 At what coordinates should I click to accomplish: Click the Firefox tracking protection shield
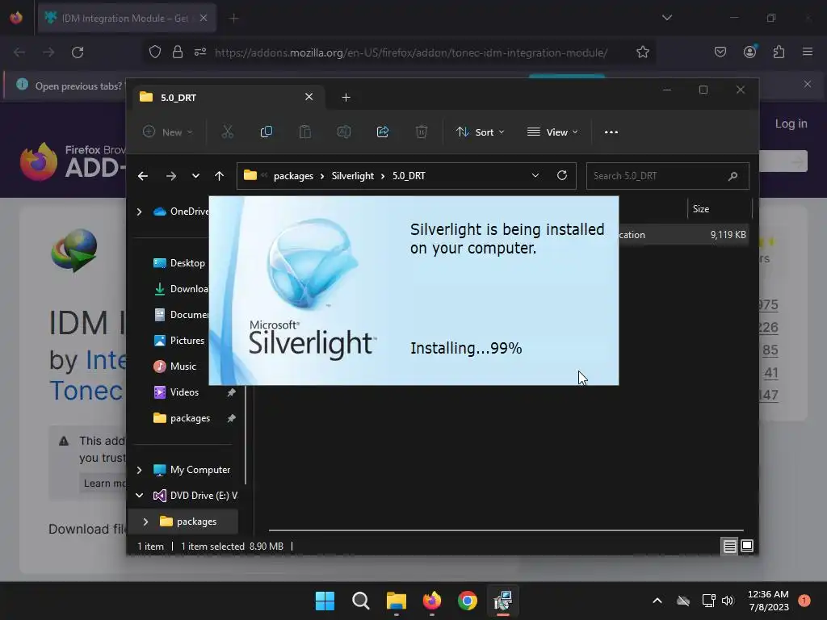click(154, 52)
